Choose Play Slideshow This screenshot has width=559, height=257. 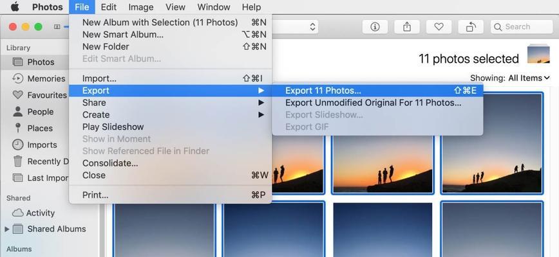170,127
